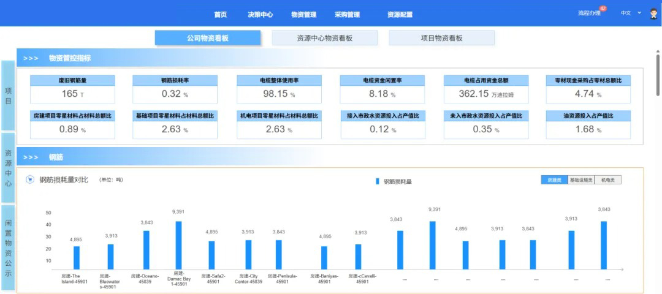
Task: Open the 零材现金采购占零材总额比 card
Action: [x=588, y=89]
